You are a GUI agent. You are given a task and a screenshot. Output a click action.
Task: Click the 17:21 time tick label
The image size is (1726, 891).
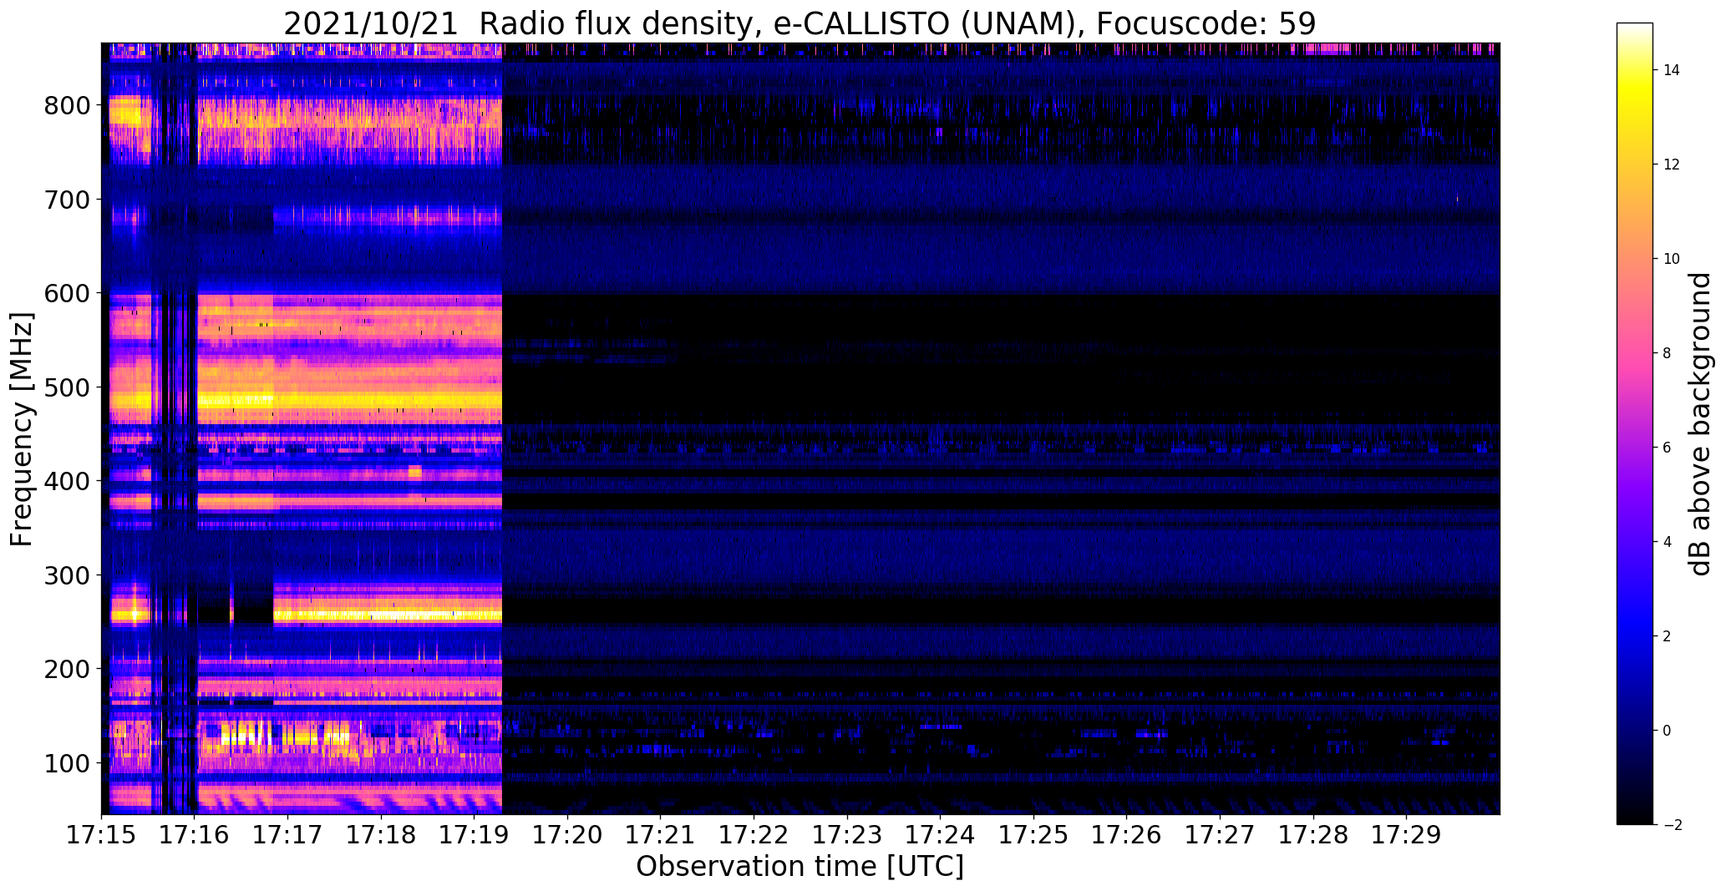(x=661, y=834)
